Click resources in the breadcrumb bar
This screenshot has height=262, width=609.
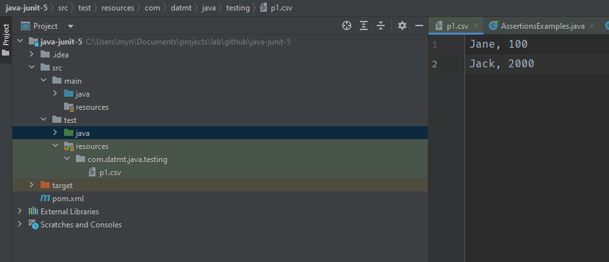pyautogui.click(x=118, y=8)
